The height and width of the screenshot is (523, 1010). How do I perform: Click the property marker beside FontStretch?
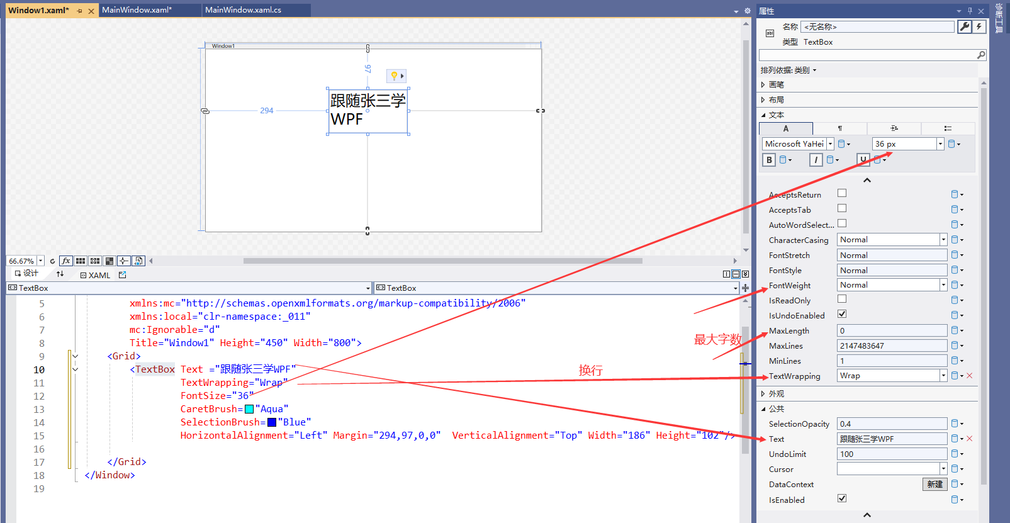957,255
